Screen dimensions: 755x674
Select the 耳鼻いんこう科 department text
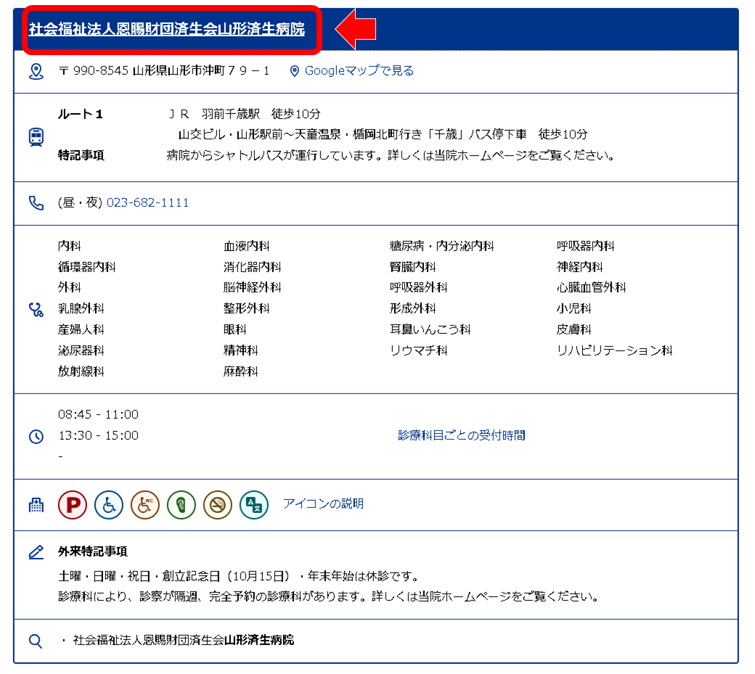[430, 329]
